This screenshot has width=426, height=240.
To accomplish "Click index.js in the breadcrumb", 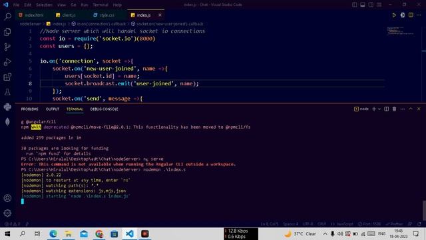I will [59, 24].
